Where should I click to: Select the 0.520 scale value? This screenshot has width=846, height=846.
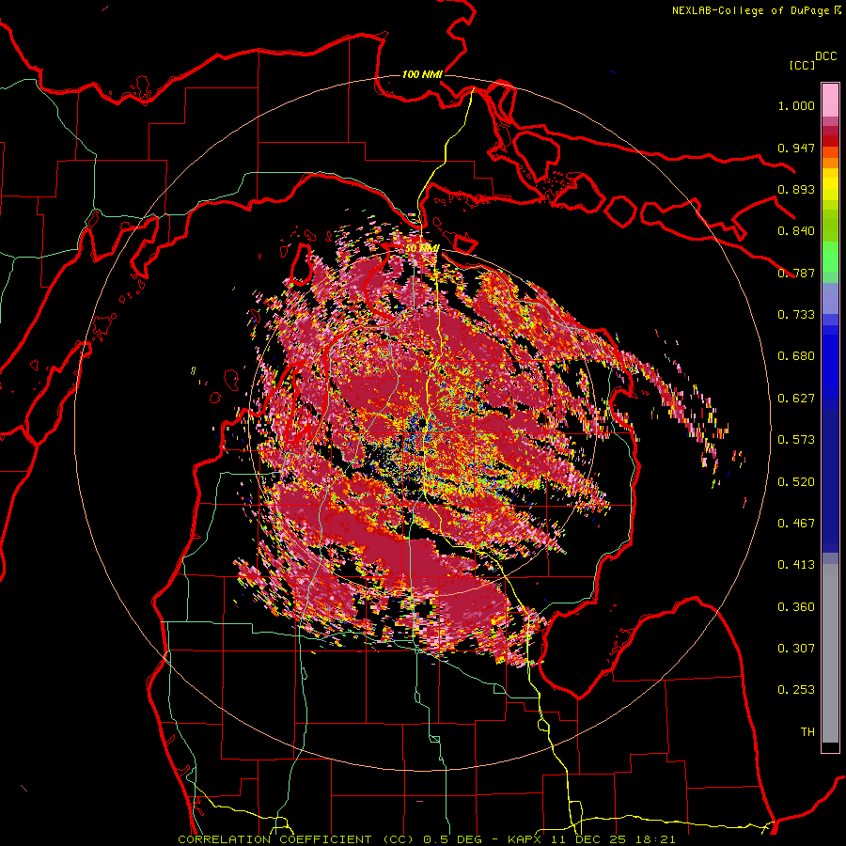pos(796,482)
